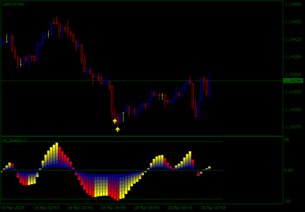305x212 pixels.
Task: Select the higher of the two yellow arrows
Action: (x=115, y=121)
